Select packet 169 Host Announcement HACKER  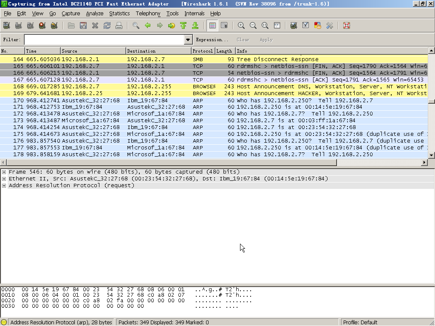(x=214, y=93)
